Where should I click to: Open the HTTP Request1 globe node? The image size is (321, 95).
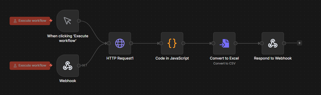coord(120,43)
